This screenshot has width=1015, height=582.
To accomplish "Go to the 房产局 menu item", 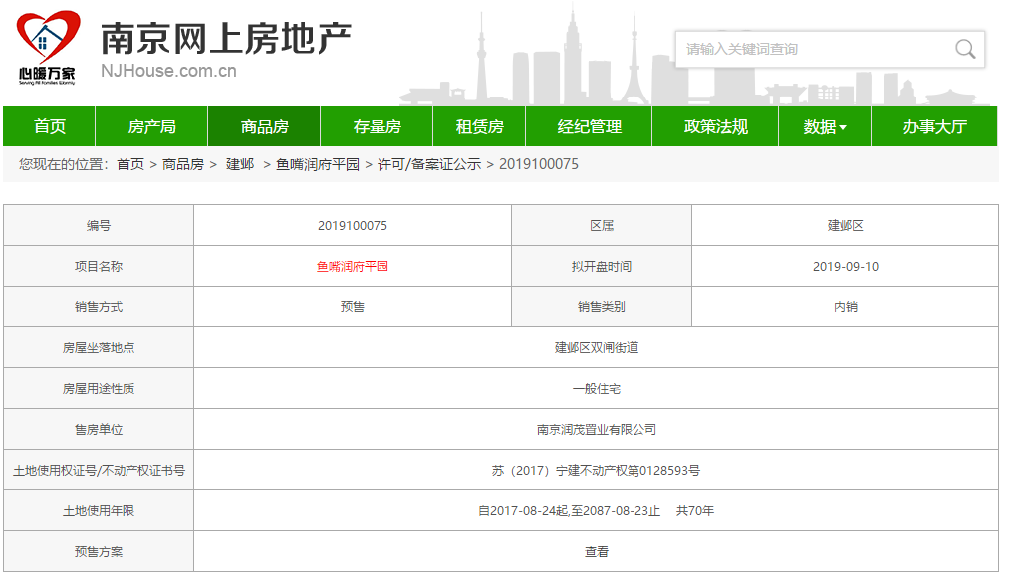I will [x=151, y=126].
